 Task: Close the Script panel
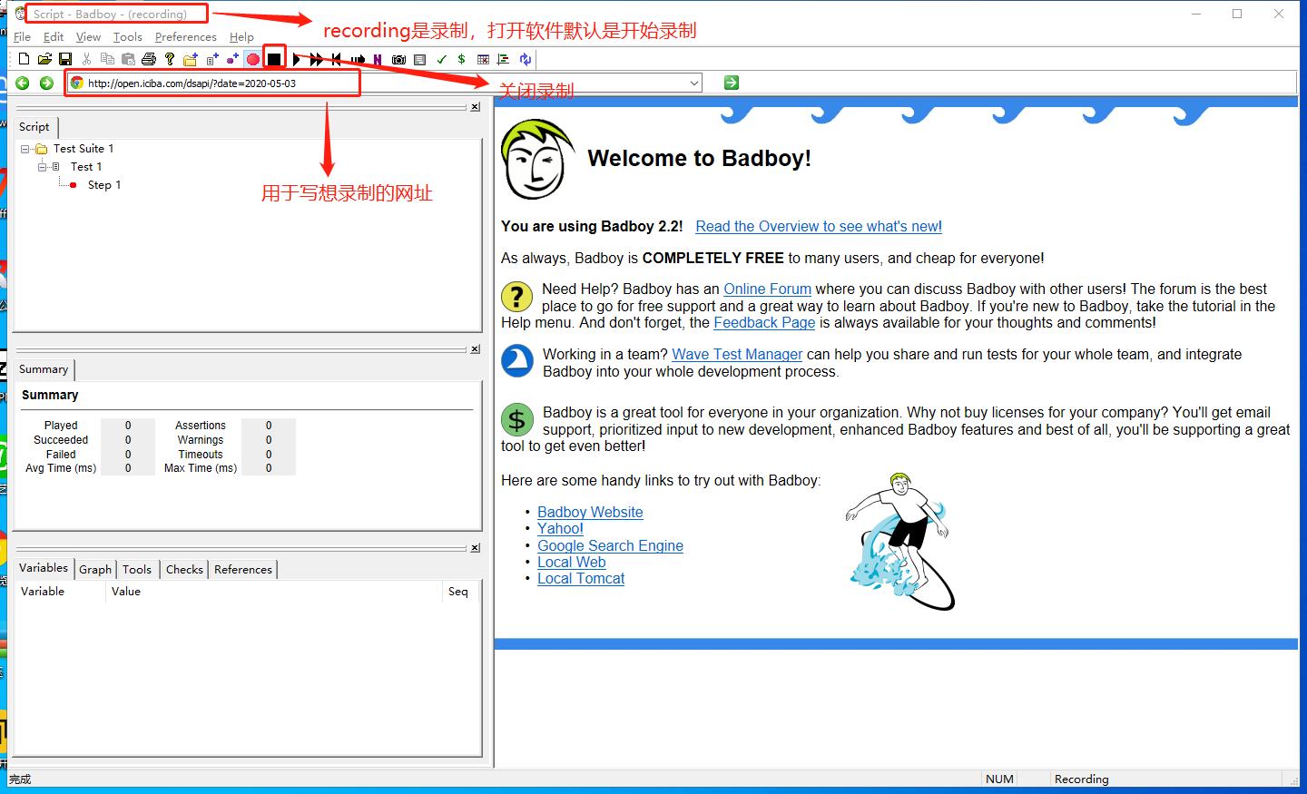(475, 107)
